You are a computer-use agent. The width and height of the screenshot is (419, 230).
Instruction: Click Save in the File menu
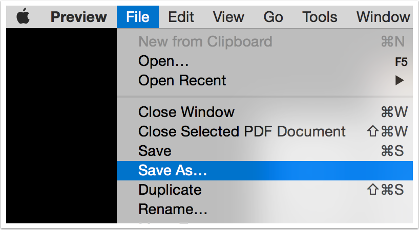coord(155,151)
